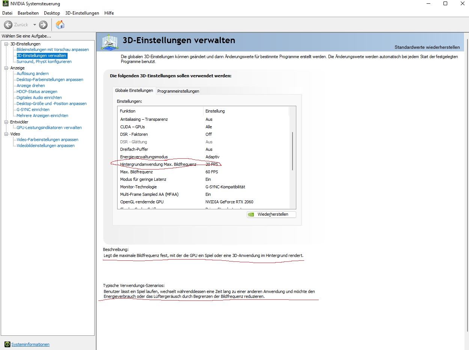Open Bildeinstellungen mit Vorschau anpassen

pos(53,50)
